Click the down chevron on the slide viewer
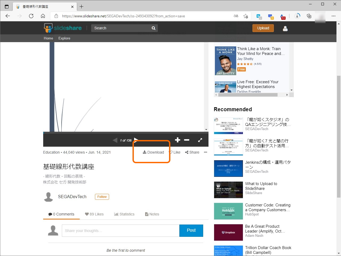Viewport: 341px width, 256px height. (x=206, y=130)
